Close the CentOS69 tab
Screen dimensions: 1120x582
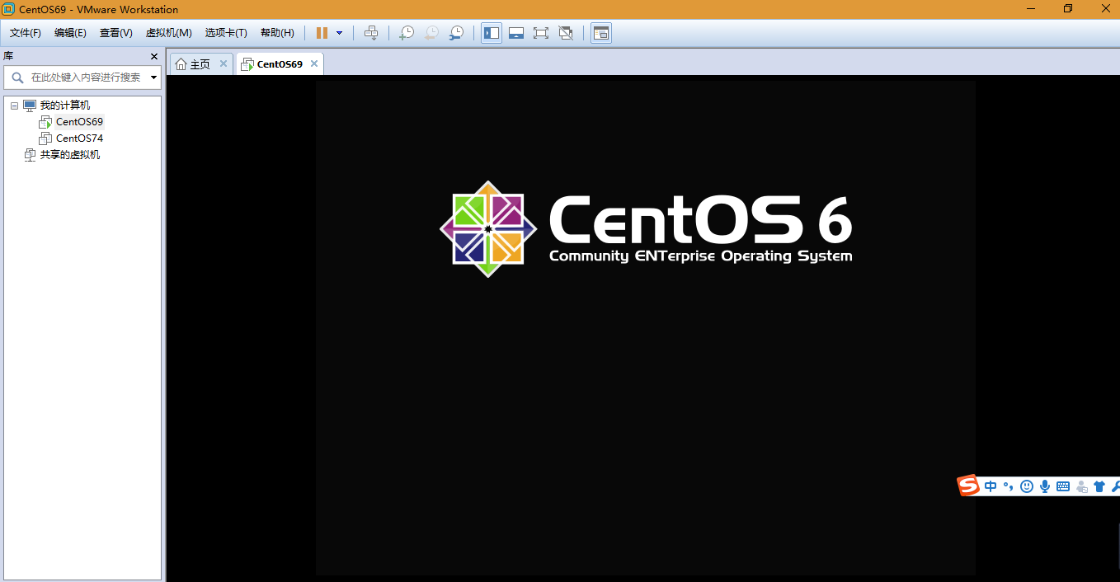pyautogui.click(x=314, y=63)
